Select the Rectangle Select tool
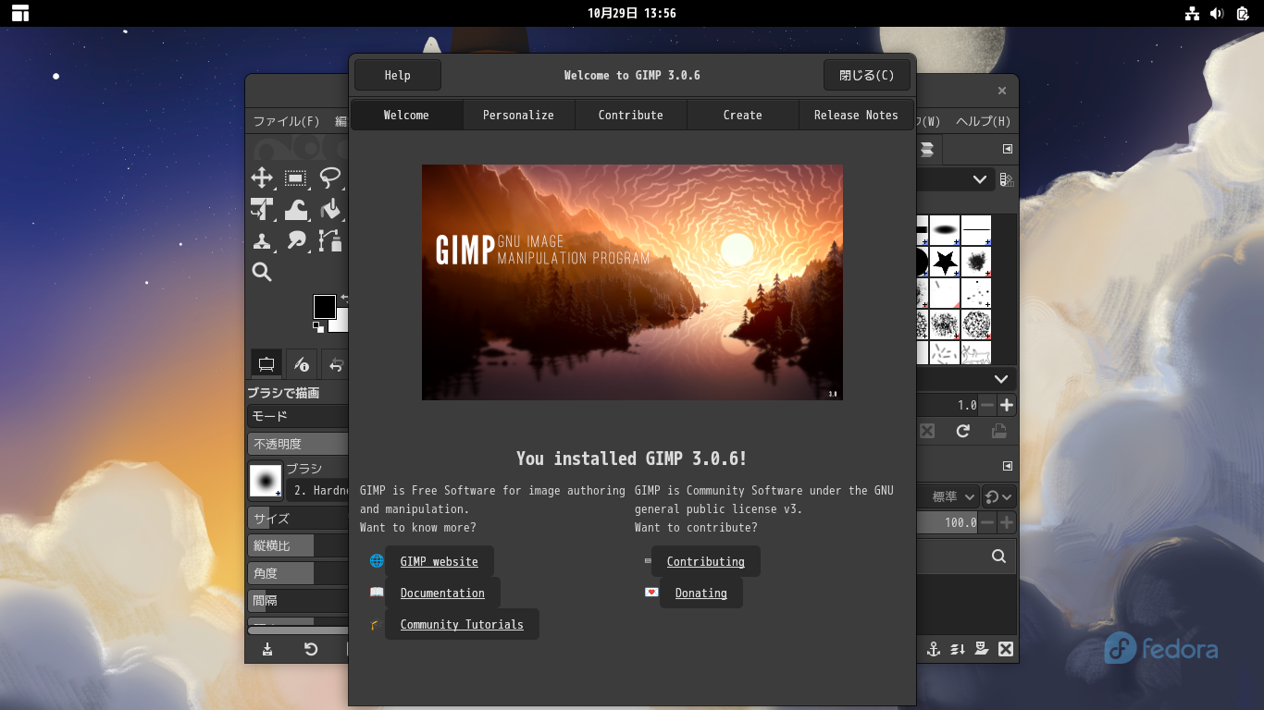 click(x=296, y=178)
